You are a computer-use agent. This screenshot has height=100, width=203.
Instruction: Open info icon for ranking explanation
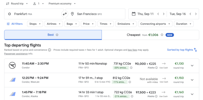(50, 50)
